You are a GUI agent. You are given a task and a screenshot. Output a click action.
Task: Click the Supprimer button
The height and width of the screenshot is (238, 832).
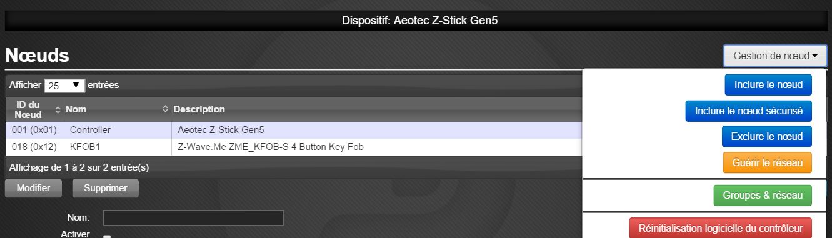click(x=106, y=188)
